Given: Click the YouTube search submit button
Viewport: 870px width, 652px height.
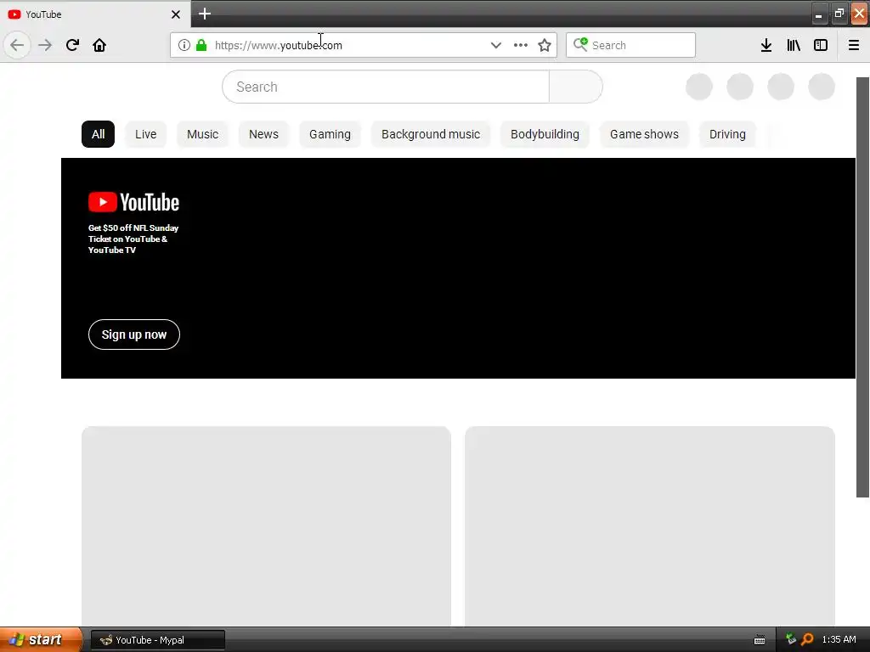Looking at the screenshot, I should click(576, 87).
